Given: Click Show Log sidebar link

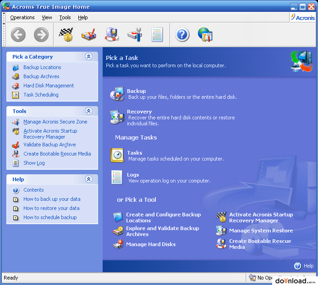Looking at the screenshot, I should click(x=34, y=163).
